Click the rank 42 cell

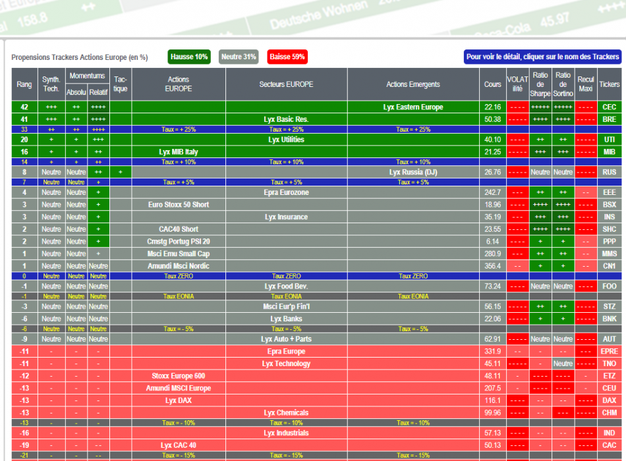point(24,107)
